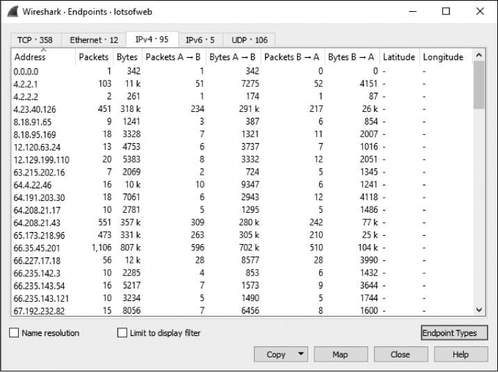Click the Endpoint Types button
The height and width of the screenshot is (372, 498).
pos(454,332)
